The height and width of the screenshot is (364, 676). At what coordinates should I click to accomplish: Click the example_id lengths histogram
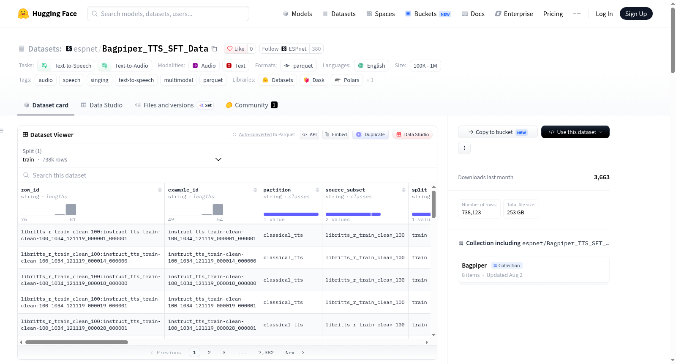tap(196, 210)
